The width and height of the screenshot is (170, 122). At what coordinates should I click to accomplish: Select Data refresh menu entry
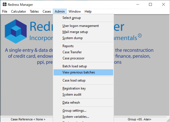click(x=83, y=103)
